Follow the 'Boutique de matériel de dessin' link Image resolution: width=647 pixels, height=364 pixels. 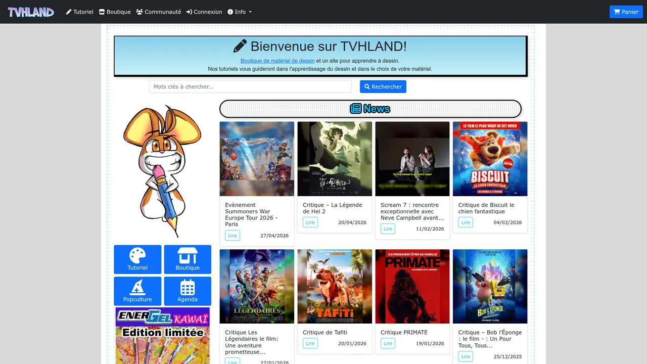pyautogui.click(x=278, y=61)
